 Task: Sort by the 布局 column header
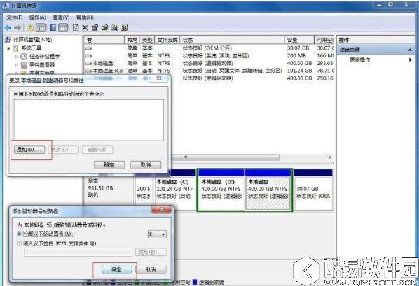tap(132, 41)
